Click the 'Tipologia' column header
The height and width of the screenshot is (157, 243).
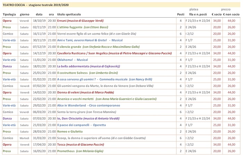[x=9, y=15]
